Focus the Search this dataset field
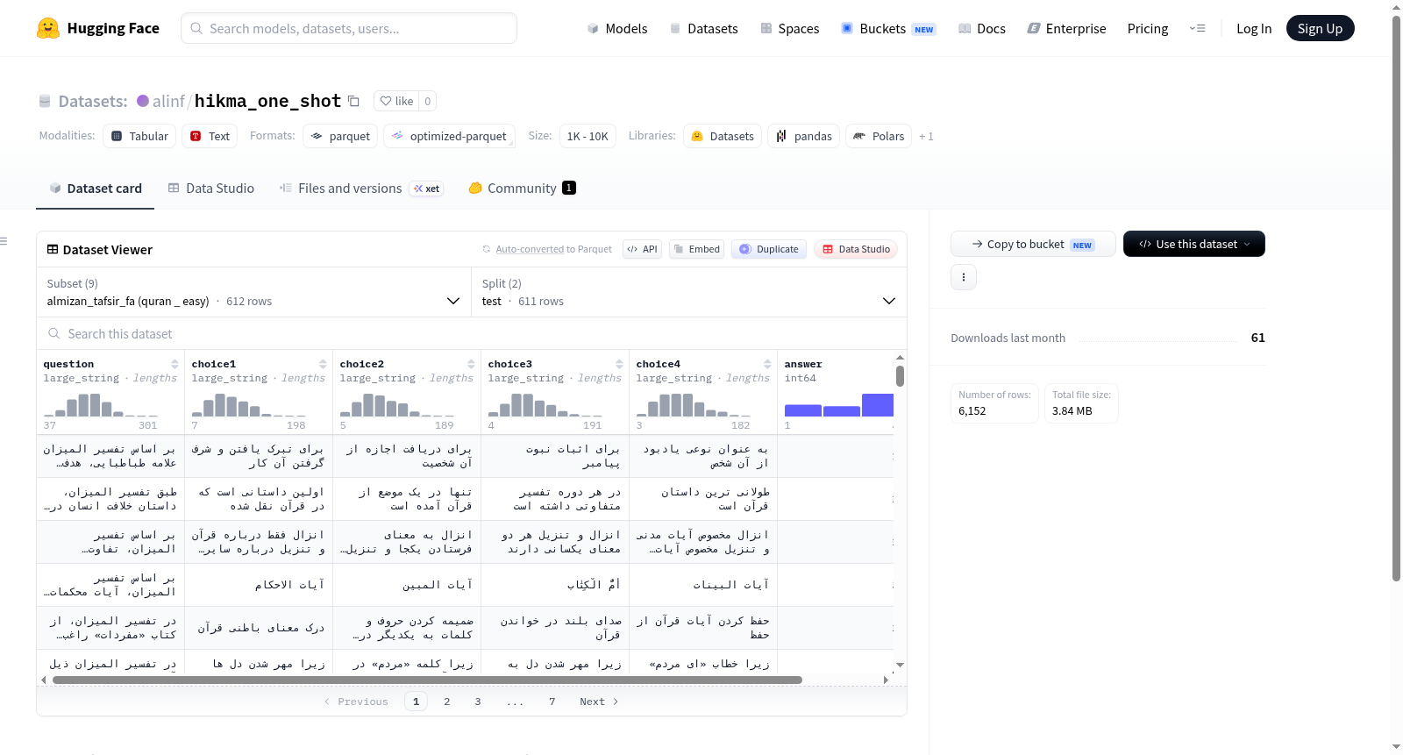 472,333
